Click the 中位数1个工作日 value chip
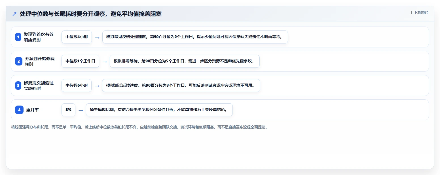440x175 pixels. (80, 61)
